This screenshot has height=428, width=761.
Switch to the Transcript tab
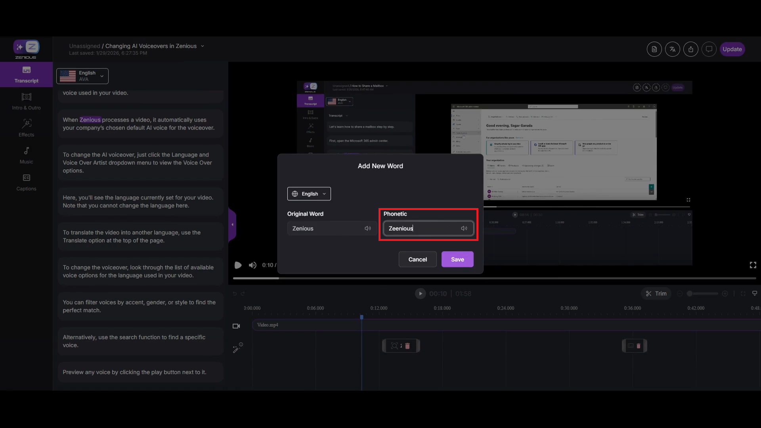point(26,75)
